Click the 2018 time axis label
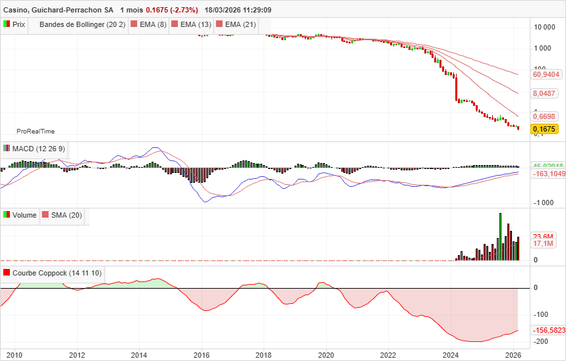 pos(264,355)
